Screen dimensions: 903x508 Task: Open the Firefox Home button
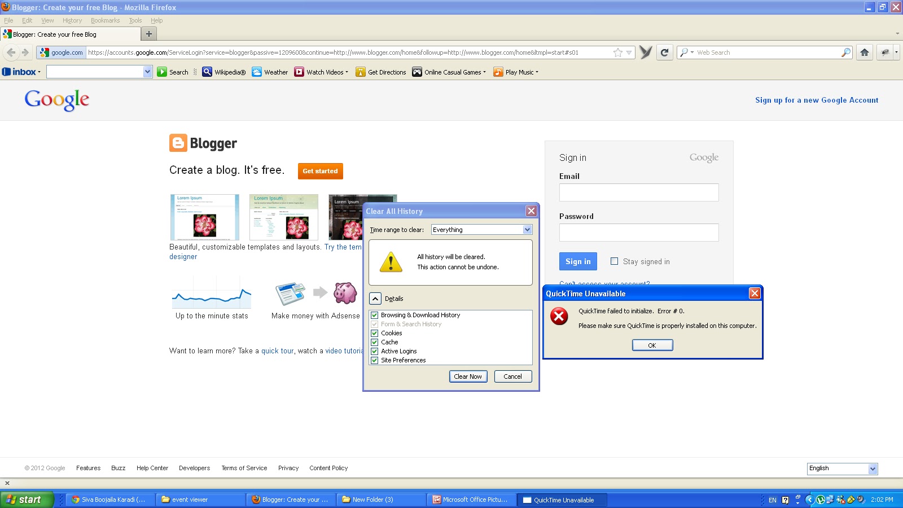[x=865, y=52]
